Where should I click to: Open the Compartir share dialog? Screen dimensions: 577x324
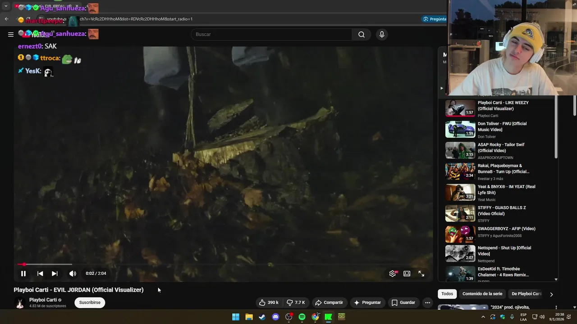329,302
